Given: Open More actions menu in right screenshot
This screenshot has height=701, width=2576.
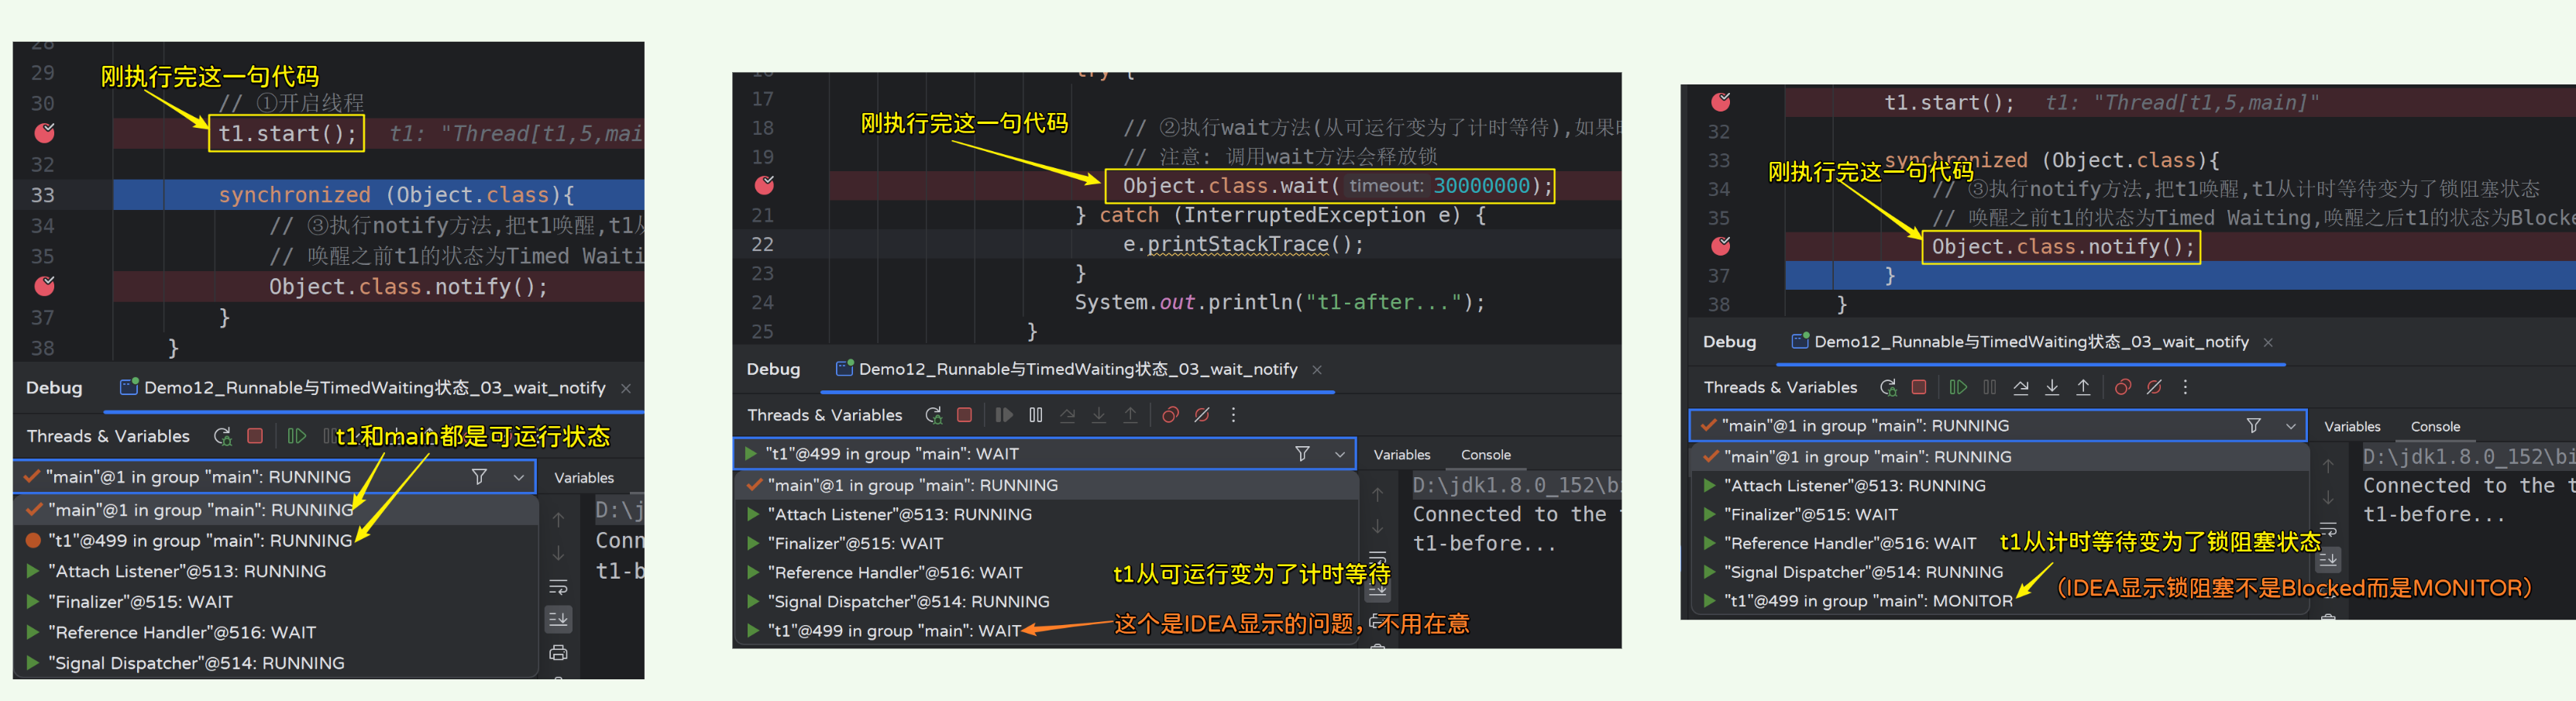Looking at the screenshot, I should (2185, 387).
